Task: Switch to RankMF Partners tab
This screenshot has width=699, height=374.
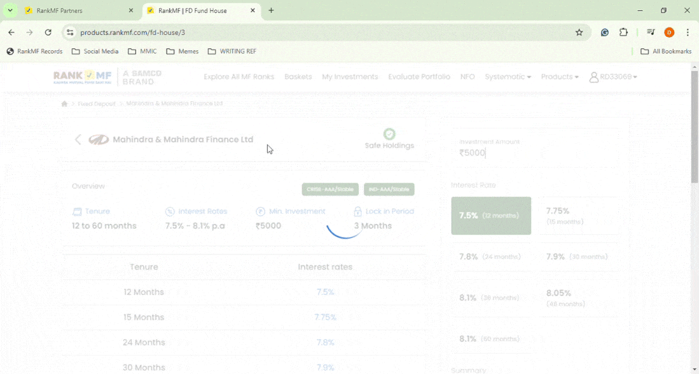Action: pos(80,10)
